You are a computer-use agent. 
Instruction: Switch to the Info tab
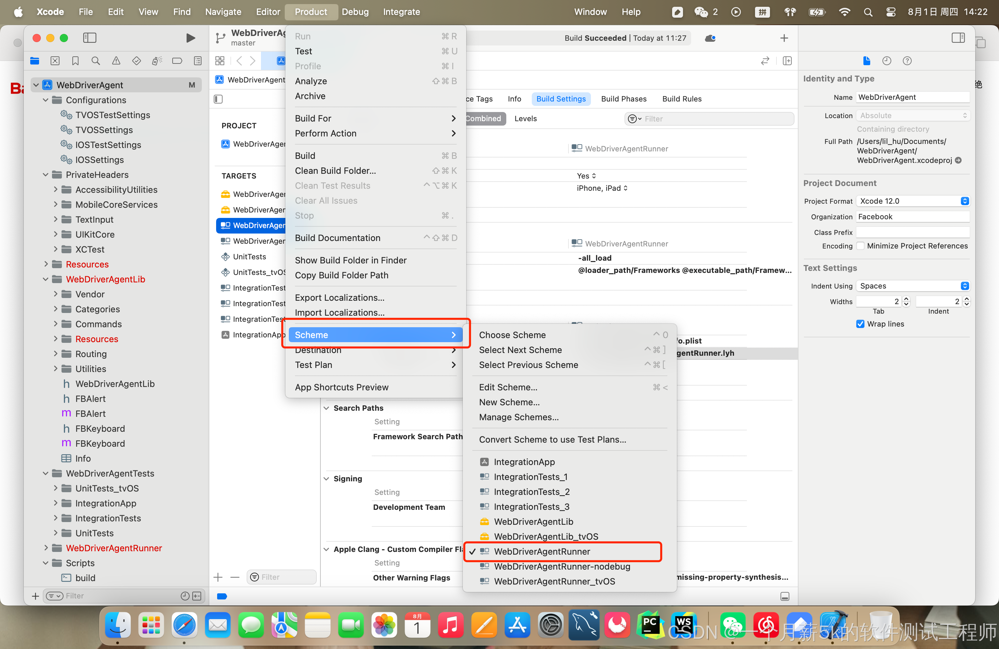[x=514, y=99]
